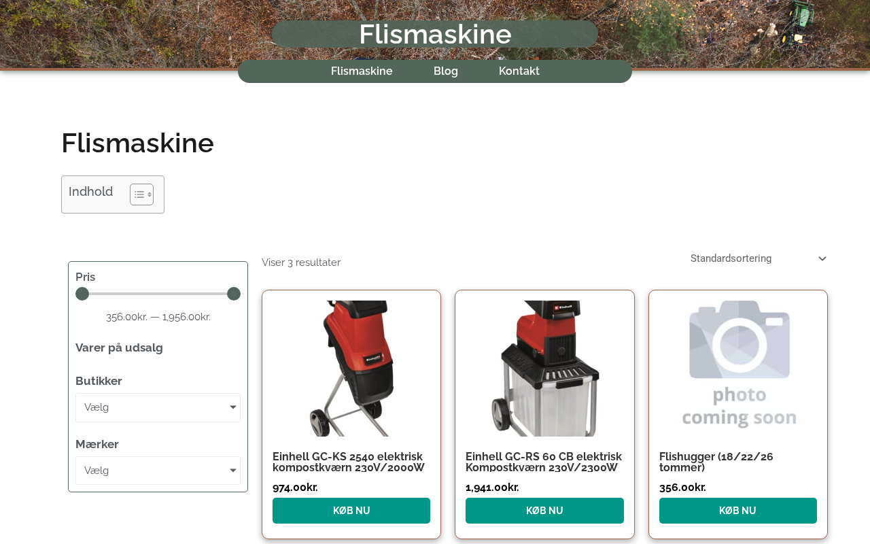Open the Blog menu item
The image size is (870, 544).
446,71
